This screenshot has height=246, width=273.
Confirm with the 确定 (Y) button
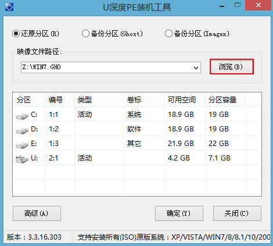pos(179,213)
